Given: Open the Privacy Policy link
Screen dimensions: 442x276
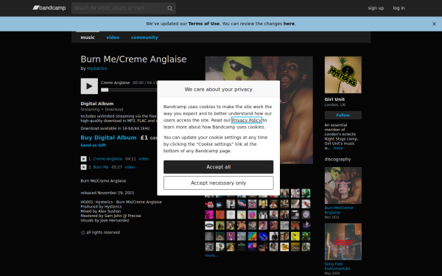Looking at the screenshot, I should [246, 120].
